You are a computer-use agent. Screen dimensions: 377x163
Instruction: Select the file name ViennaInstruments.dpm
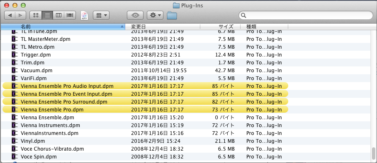coord(49,133)
